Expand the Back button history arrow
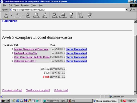The height and width of the screenshot is (103, 137). (x=12, y=15)
